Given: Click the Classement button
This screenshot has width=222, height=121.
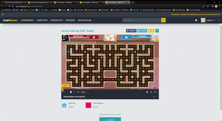Looking at the screenshot, I should click(x=110, y=119).
